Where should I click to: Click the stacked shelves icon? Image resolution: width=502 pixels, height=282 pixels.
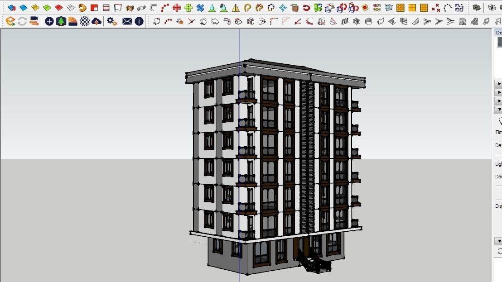coord(404,21)
